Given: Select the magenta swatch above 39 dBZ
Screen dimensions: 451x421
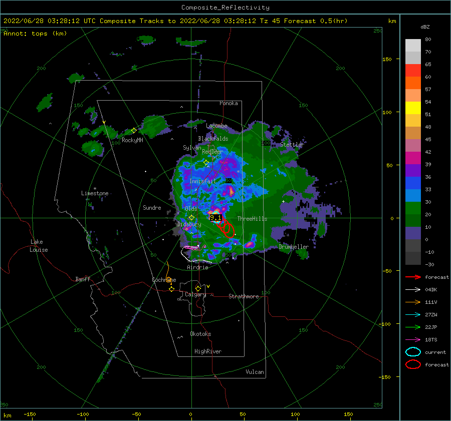Looking at the screenshot, I should [x=413, y=158].
